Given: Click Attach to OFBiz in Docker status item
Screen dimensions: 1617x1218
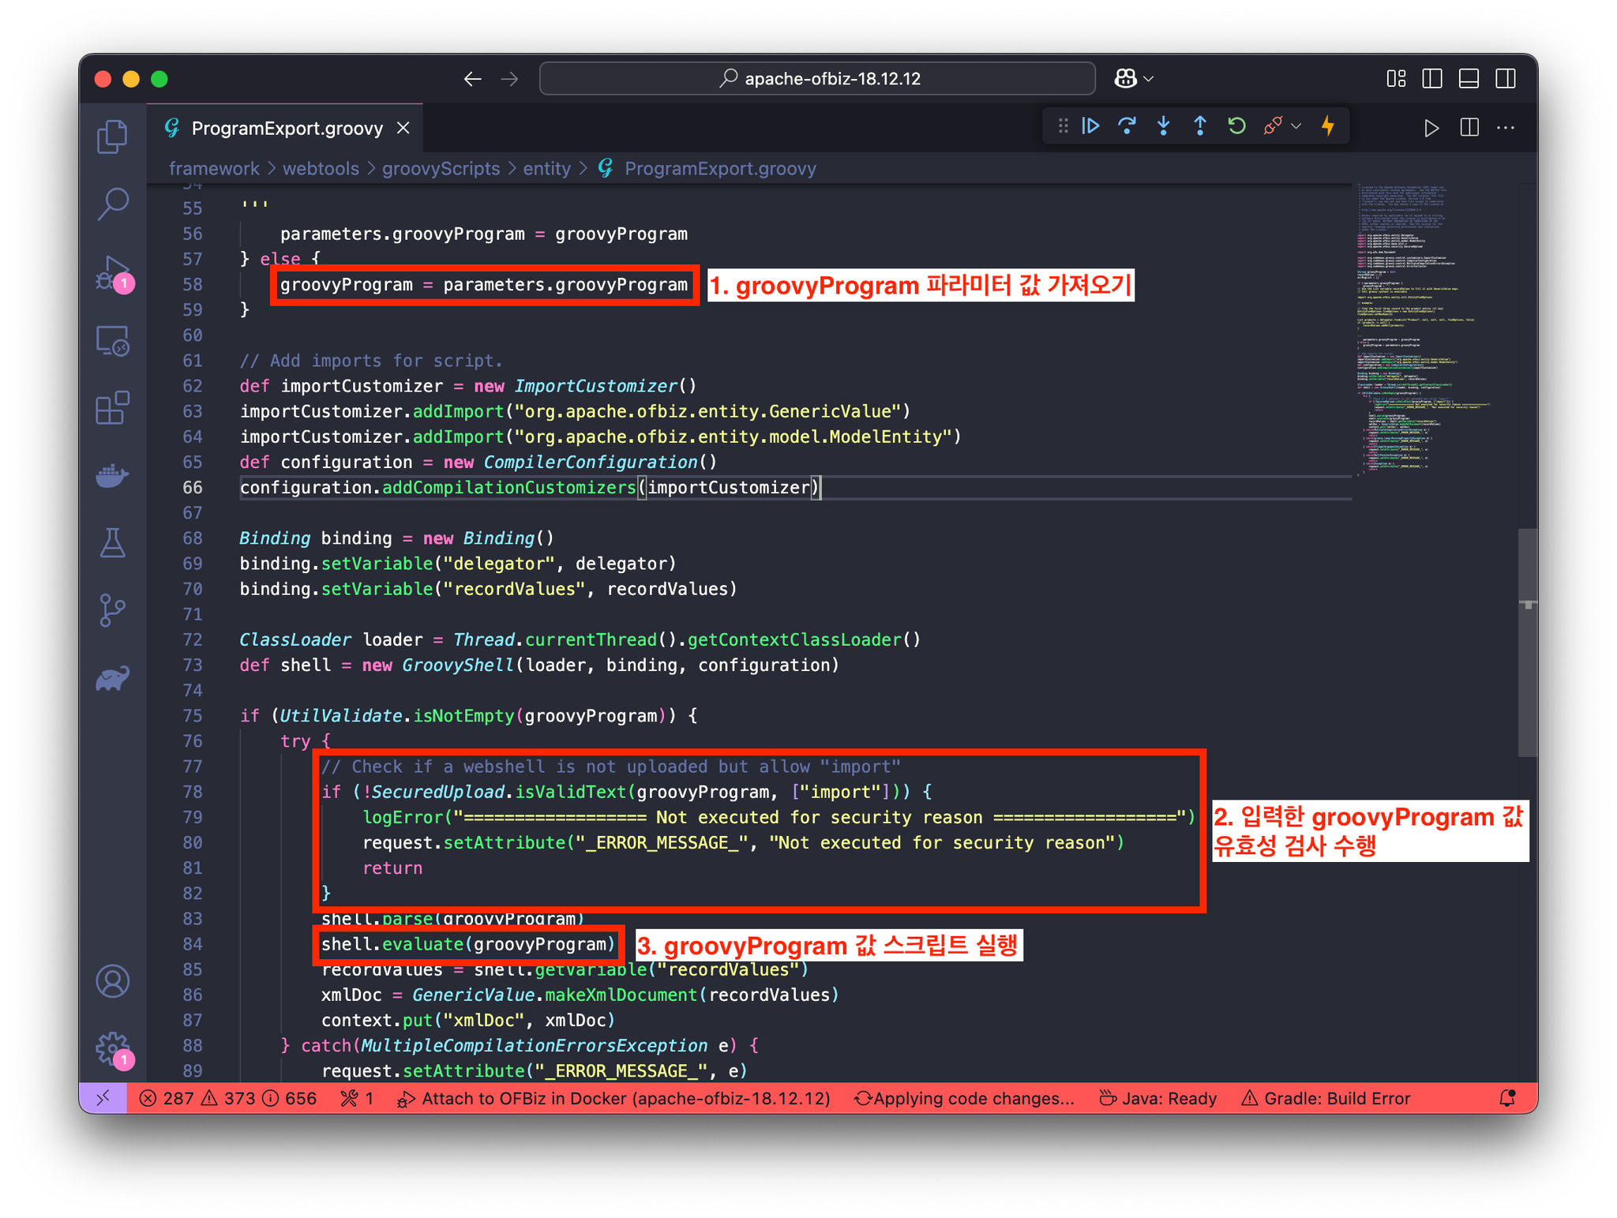Looking at the screenshot, I should coord(613,1098).
